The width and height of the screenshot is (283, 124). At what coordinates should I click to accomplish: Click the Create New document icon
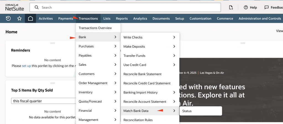point(231,7)
